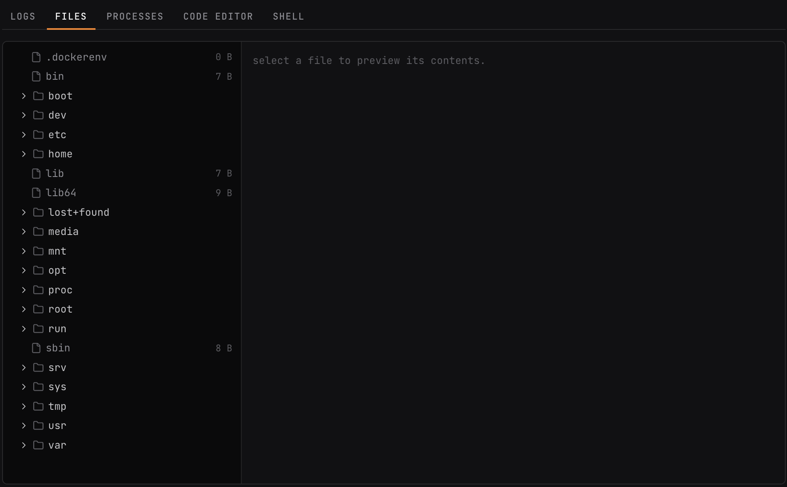
Task: Expand the mnt folder chevron
Action: [x=24, y=251]
